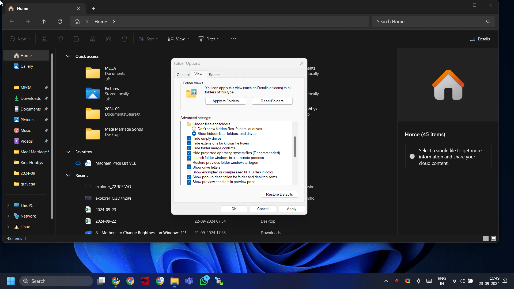The width and height of the screenshot is (514, 289).
Task: Enable Restore previous folder windows at logon
Action: [189, 162]
